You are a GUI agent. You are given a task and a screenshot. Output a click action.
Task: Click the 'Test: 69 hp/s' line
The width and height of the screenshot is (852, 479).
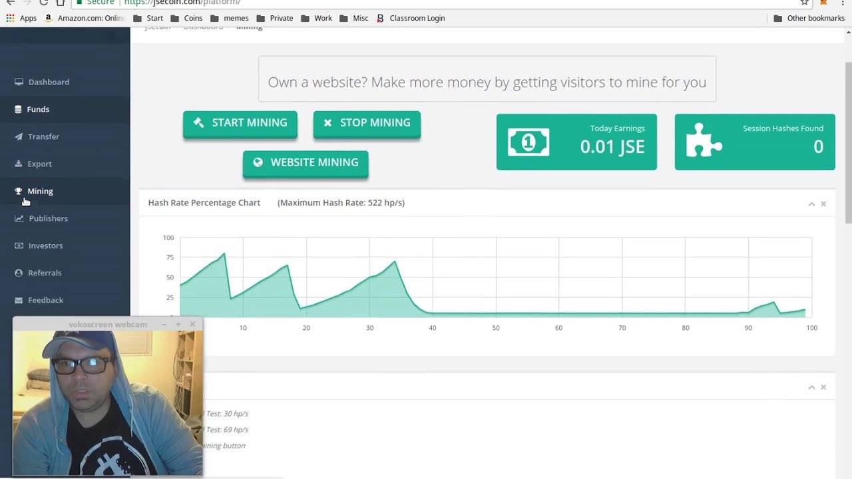click(226, 430)
